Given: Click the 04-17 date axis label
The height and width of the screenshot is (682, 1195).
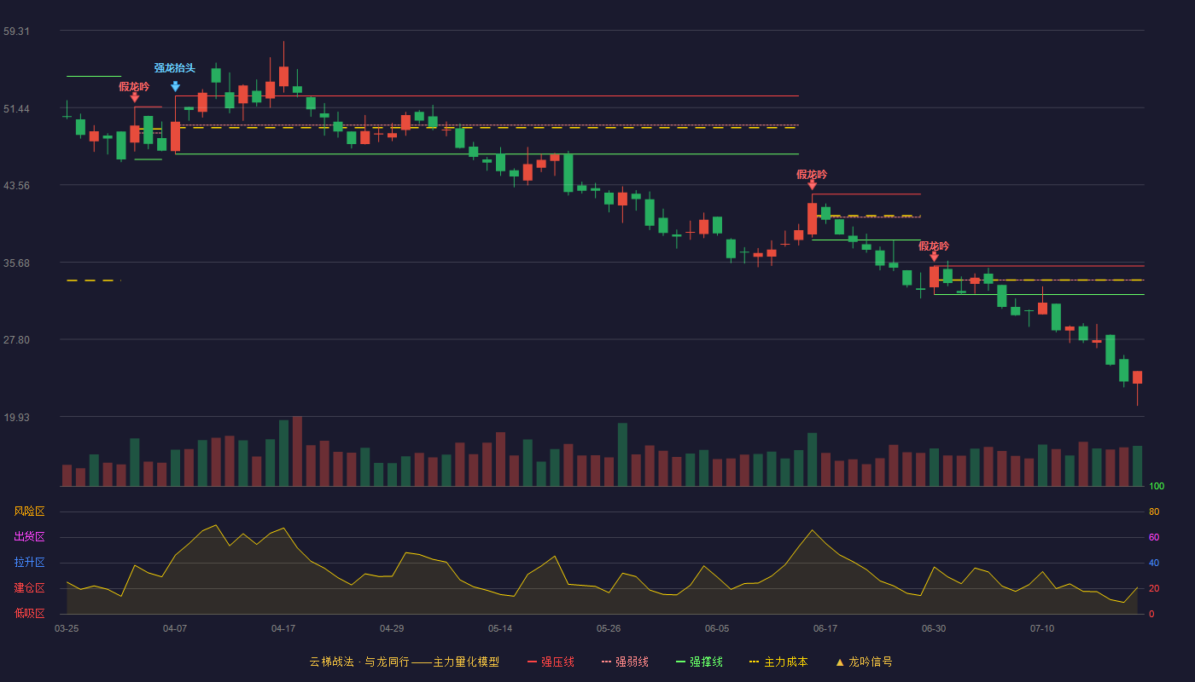Looking at the screenshot, I should 283,628.
